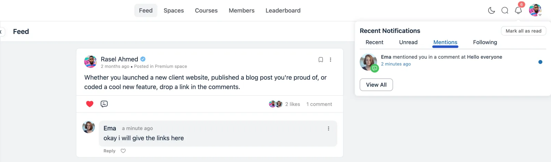Click Mark all as read button
The height and width of the screenshot is (162, 551).
[523, 31]
